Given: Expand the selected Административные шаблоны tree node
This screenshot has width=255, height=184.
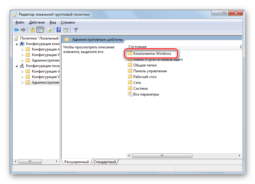Looking at the screenshot, I should [22, 82].
